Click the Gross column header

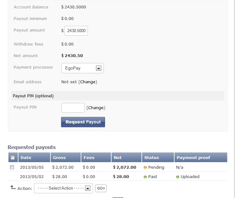(66, 157)
